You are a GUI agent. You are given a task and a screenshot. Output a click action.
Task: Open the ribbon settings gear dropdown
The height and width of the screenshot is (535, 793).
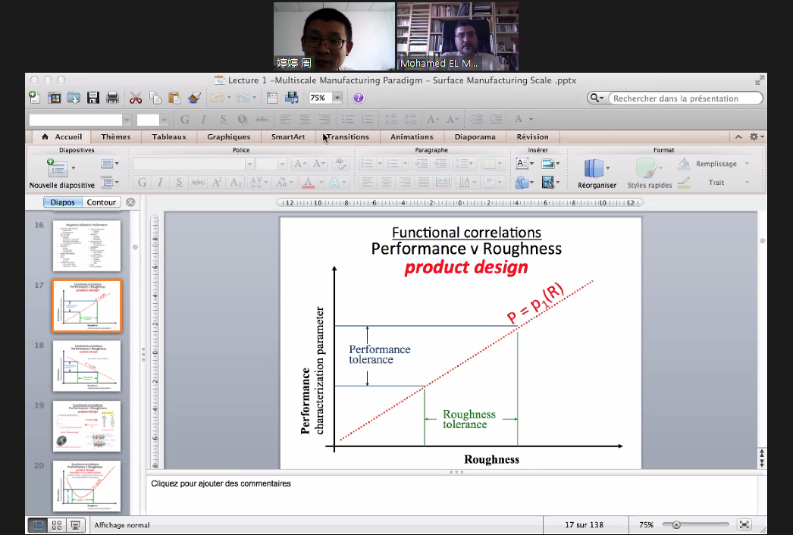[x=756, y=137]
